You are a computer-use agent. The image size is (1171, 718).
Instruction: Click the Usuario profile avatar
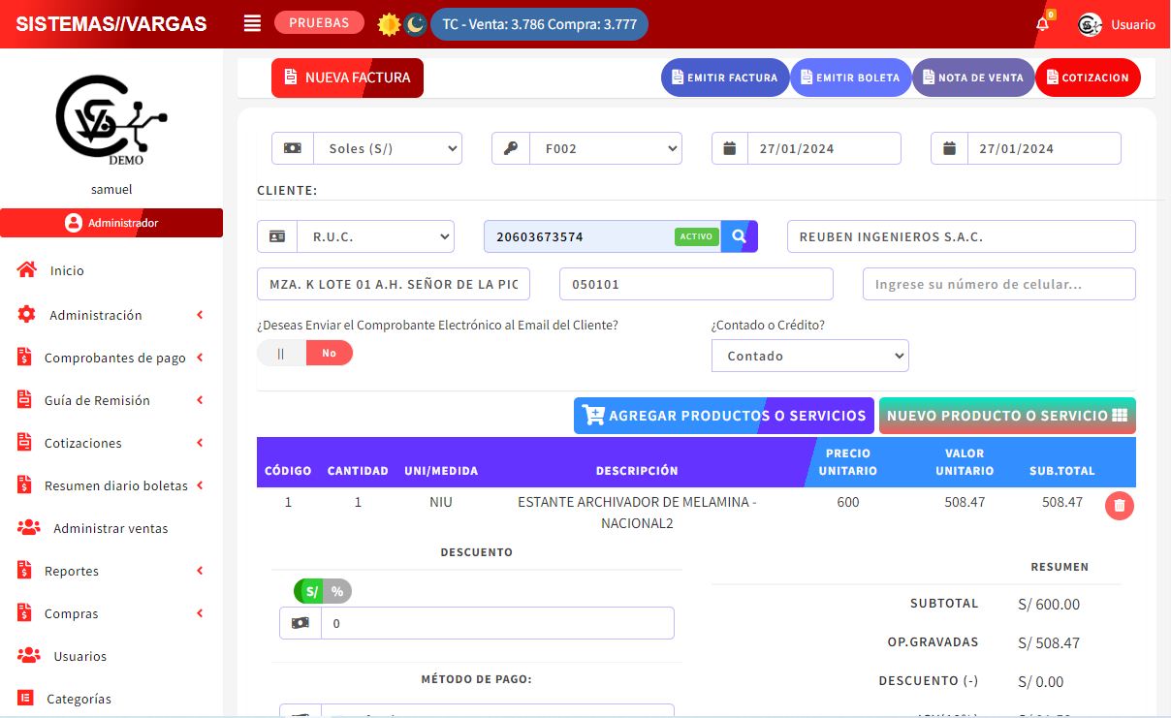(1090, 25)
